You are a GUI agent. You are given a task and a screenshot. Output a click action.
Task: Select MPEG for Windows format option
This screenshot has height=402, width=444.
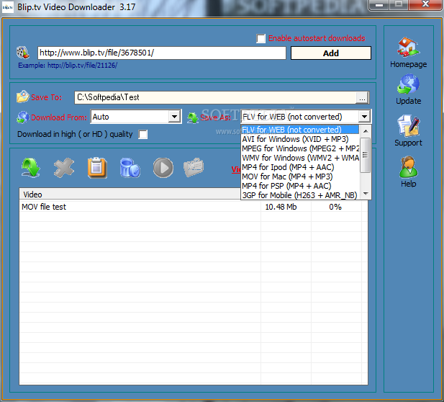point(300,148)
